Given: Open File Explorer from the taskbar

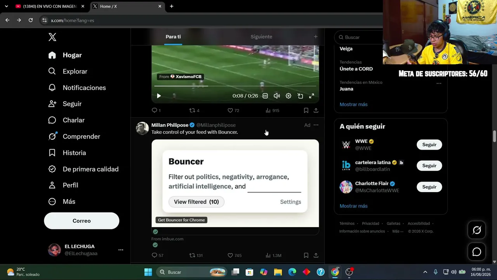Looking at the screenshot, I should 278,272.
